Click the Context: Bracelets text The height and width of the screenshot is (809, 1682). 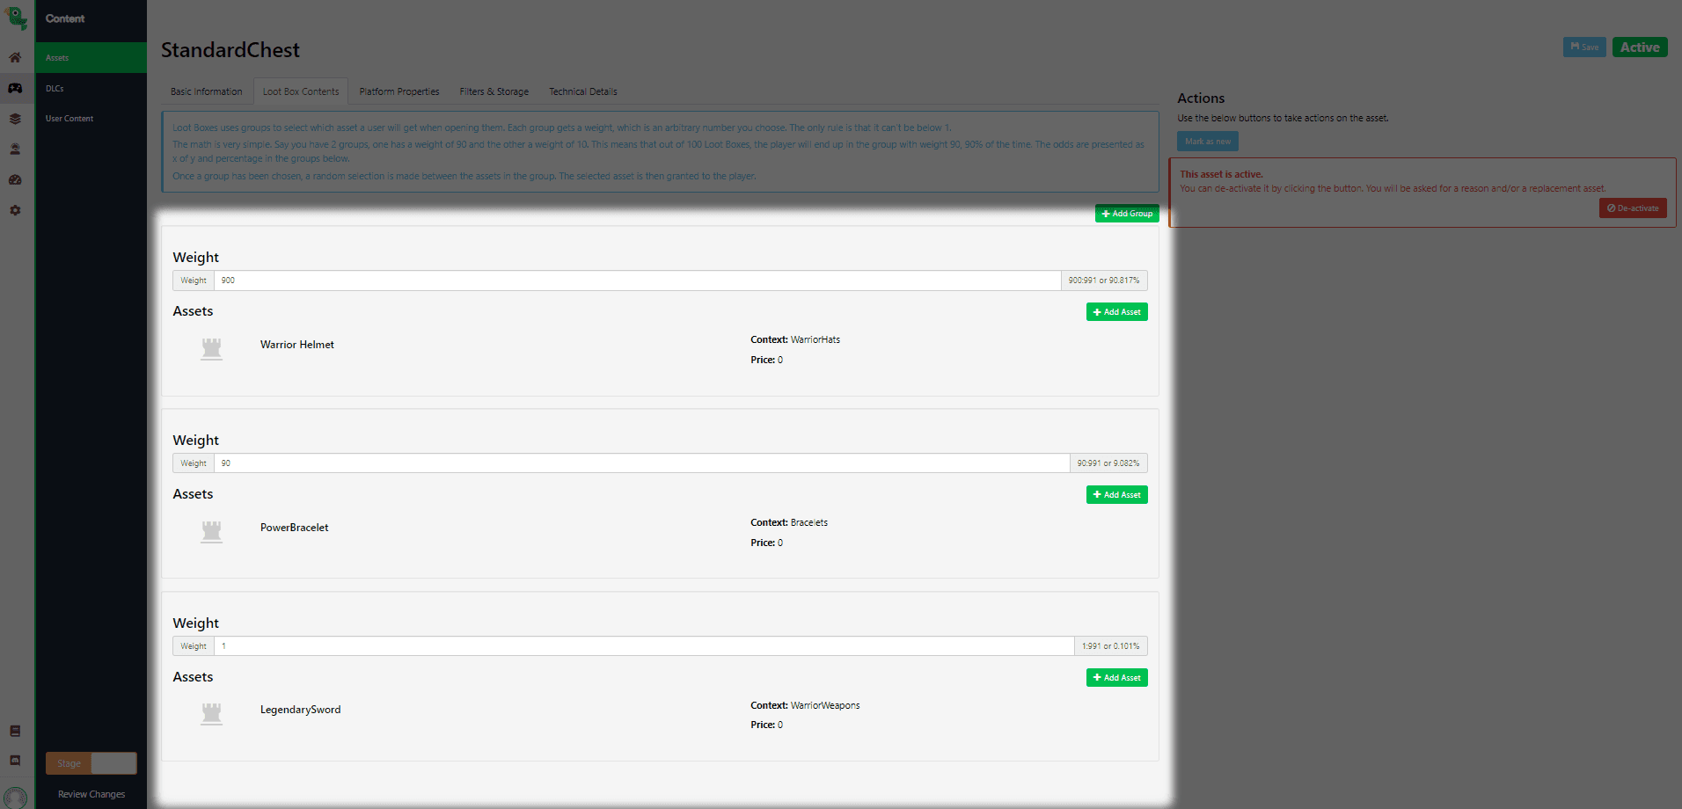pos(789,522)
